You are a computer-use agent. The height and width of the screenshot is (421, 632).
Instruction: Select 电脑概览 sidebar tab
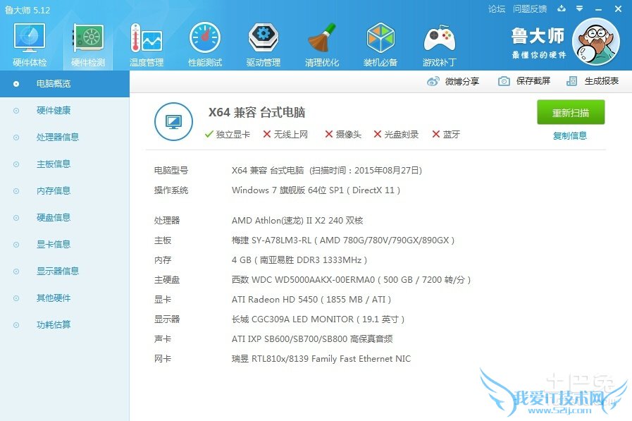tap(65, 84)
